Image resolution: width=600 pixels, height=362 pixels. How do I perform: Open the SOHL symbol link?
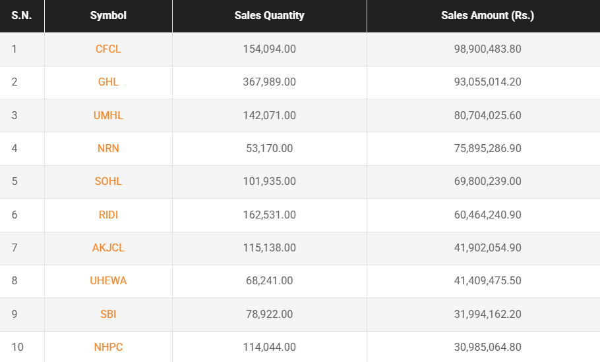click(108, 181)
